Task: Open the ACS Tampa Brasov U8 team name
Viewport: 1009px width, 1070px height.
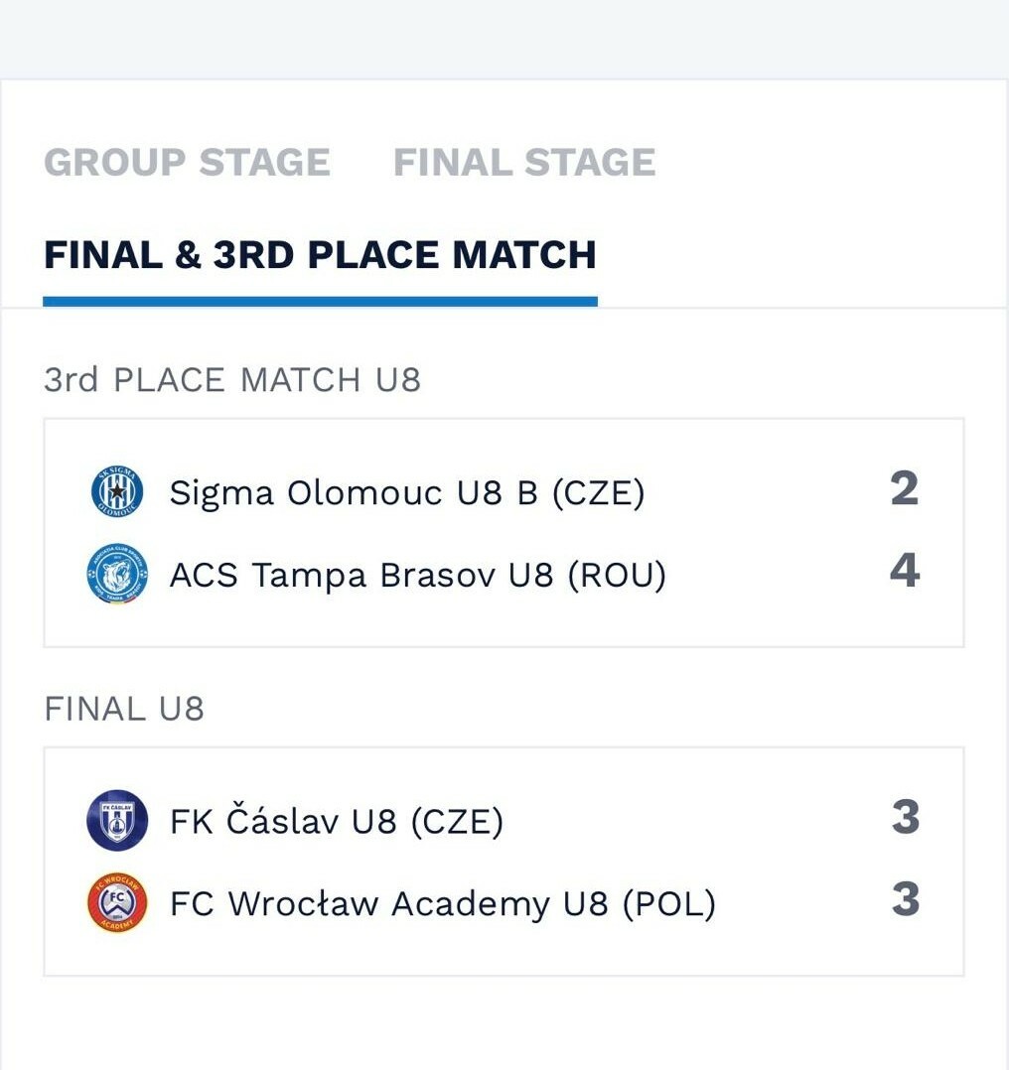Action: click(417, 575)
